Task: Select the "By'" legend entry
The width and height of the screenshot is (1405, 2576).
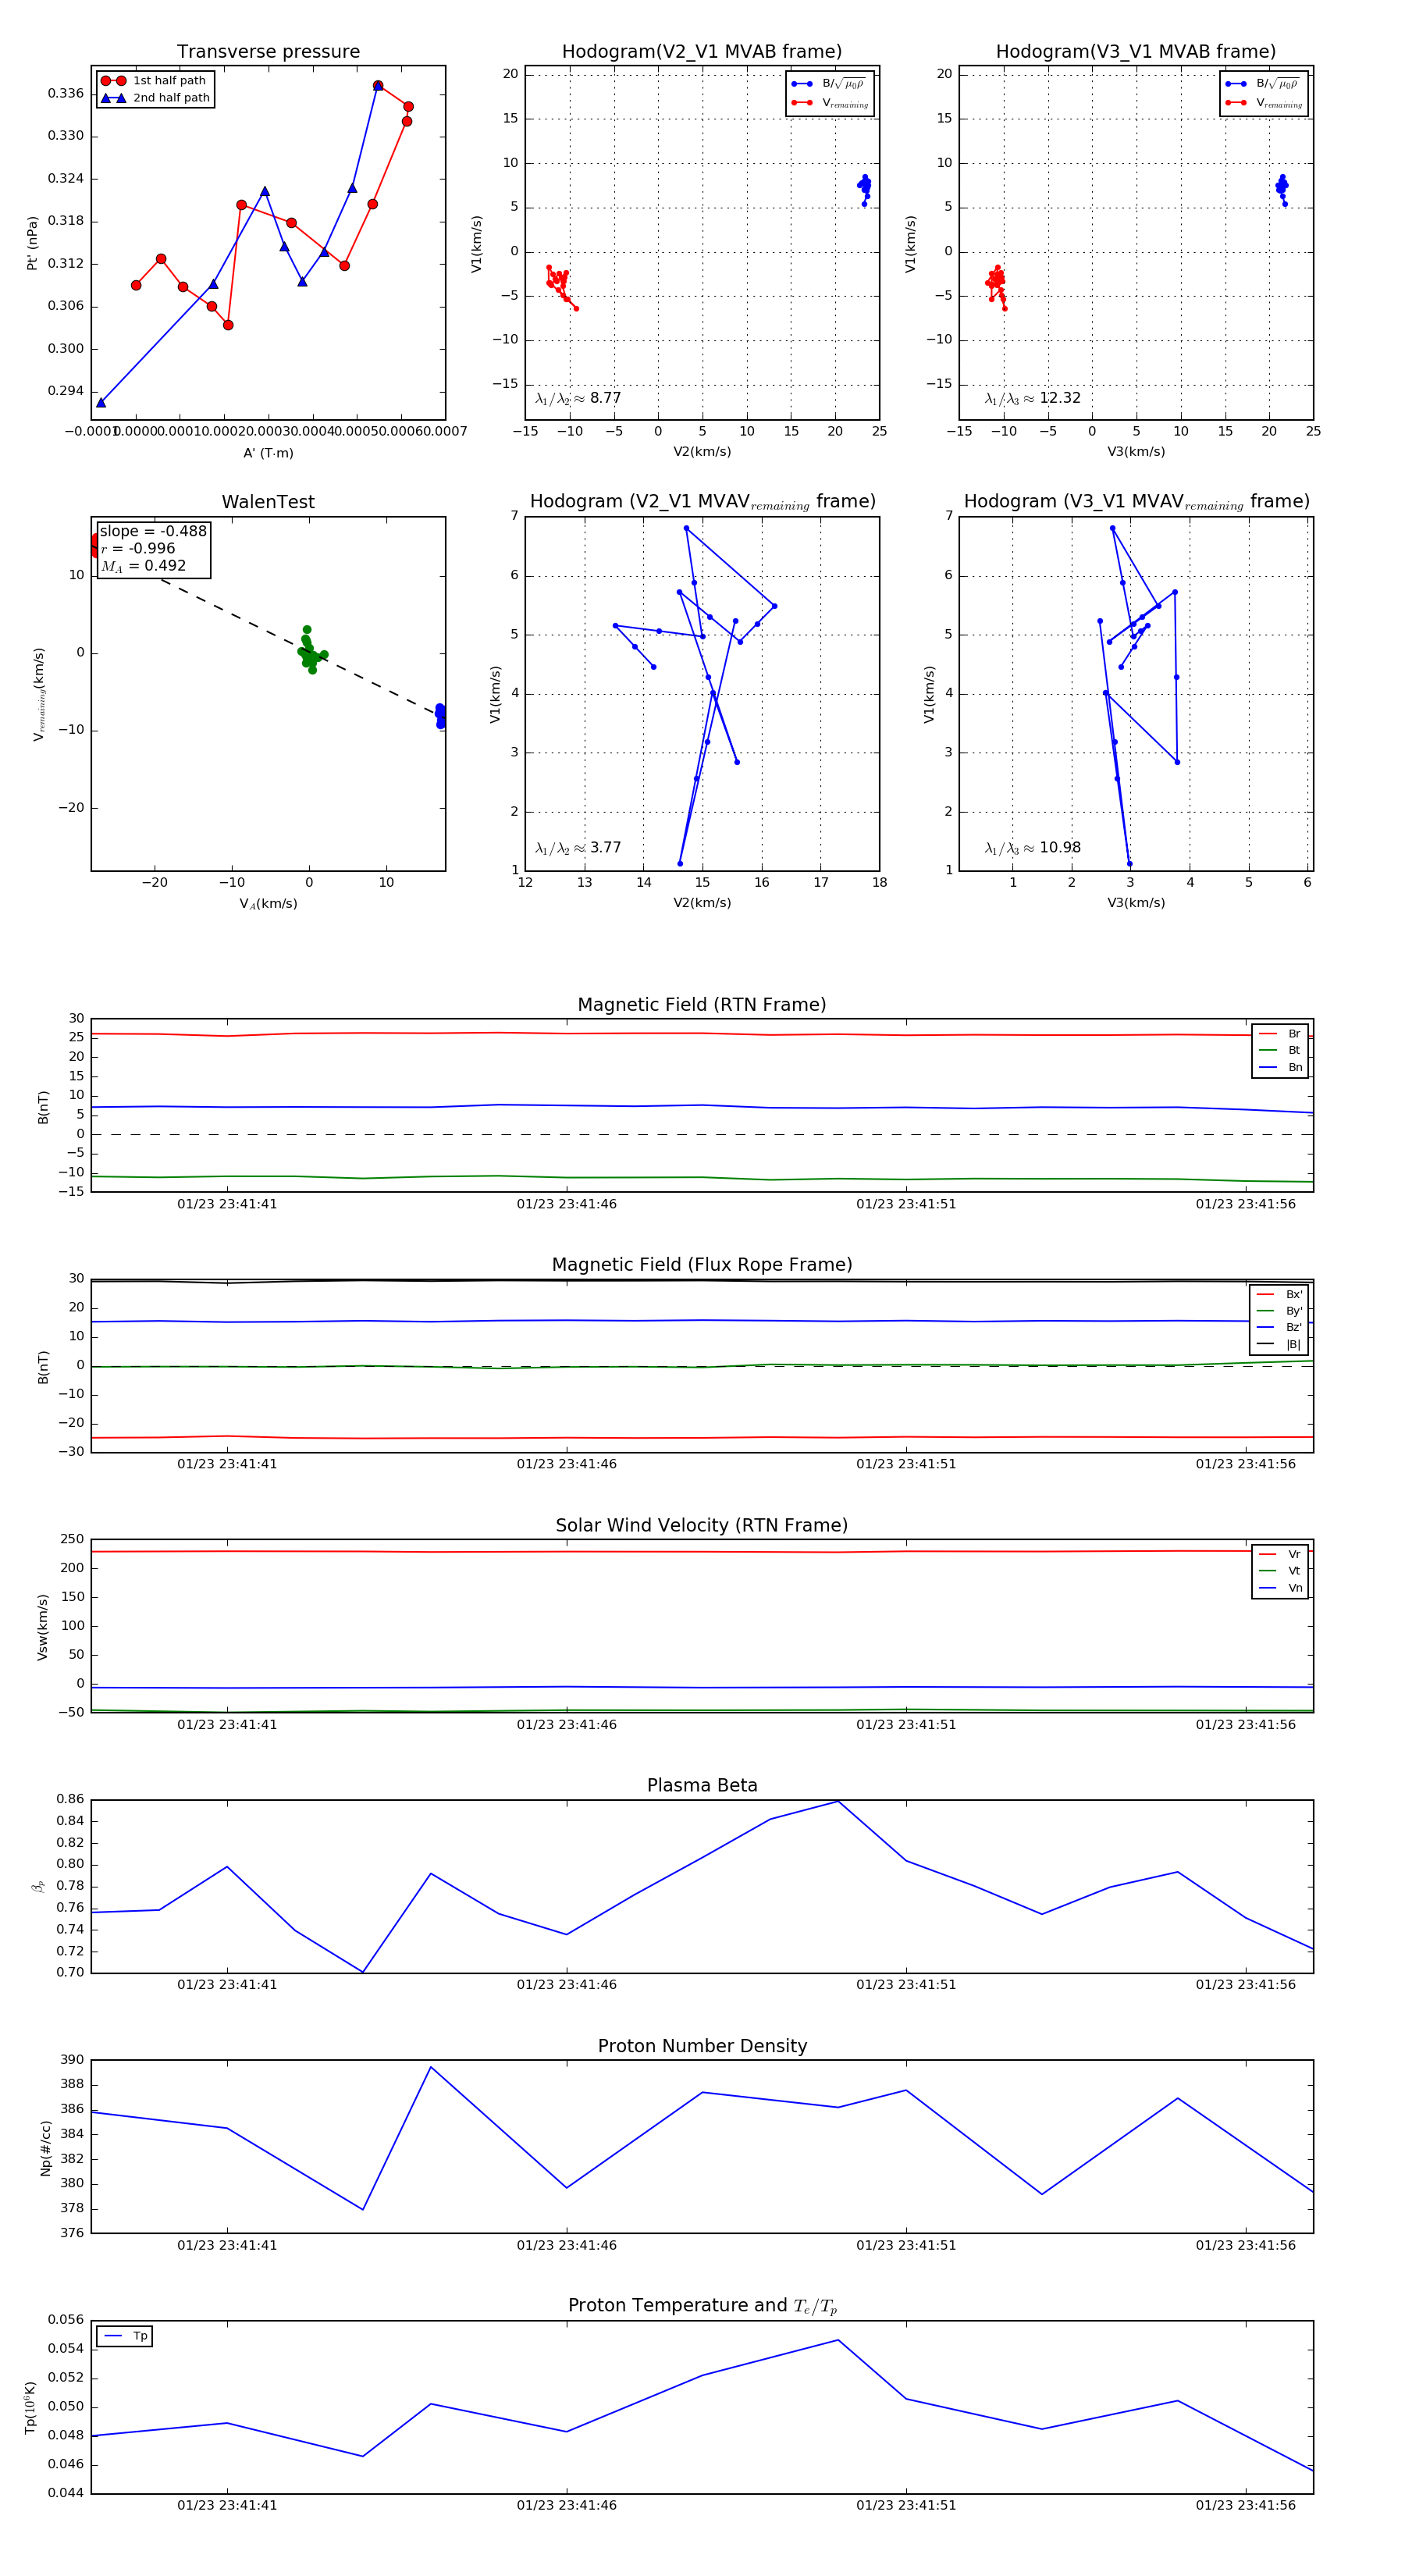Action: [x=1279, y=1311]
